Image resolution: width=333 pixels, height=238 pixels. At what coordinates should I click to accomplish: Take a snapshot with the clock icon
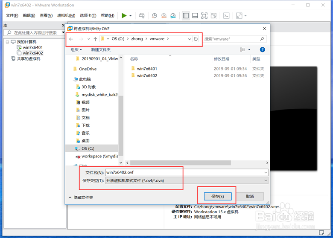click(155, 15)
